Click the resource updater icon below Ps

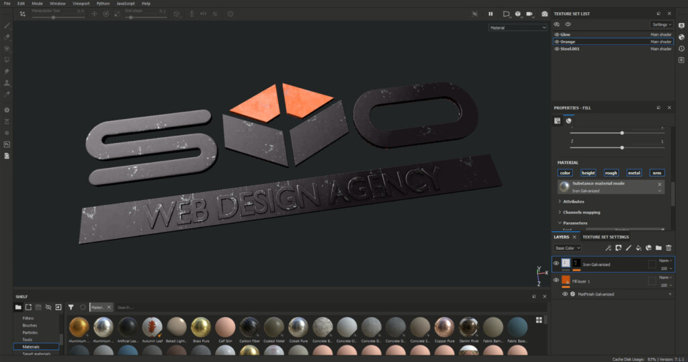point(7,156)
